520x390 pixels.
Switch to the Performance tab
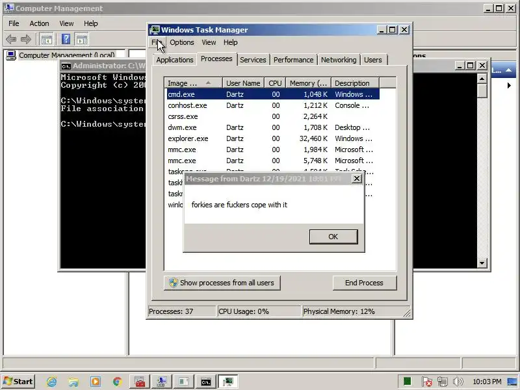tap(294, 60)
